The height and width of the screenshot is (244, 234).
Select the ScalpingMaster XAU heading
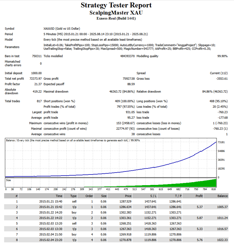[116, 13]
